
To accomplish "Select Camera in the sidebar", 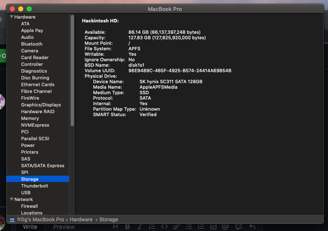I will tap(30, 51).
